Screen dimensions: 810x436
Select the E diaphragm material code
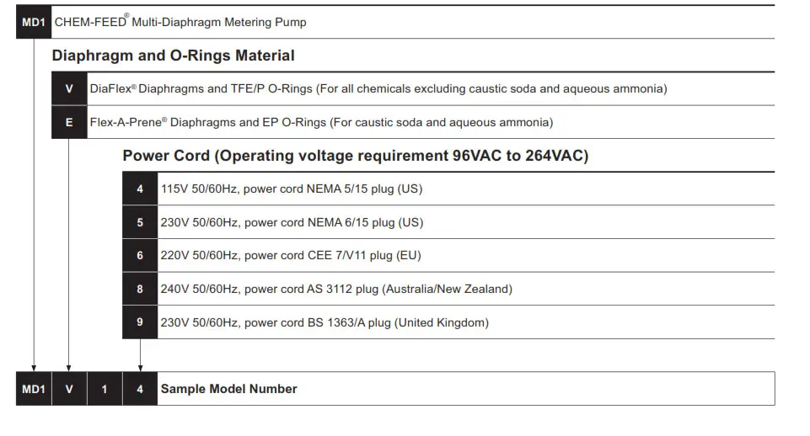tap(69, 122)
